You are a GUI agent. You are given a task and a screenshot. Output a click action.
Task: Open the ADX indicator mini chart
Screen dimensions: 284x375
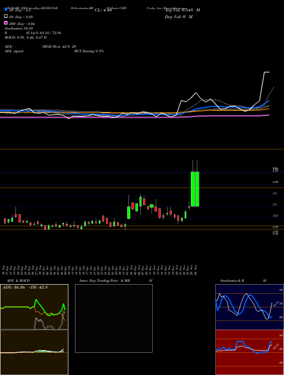tap(34, 307)
